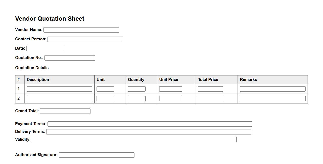Select the Date input field
The image size is (323, 164).
(x=45, y=48)
